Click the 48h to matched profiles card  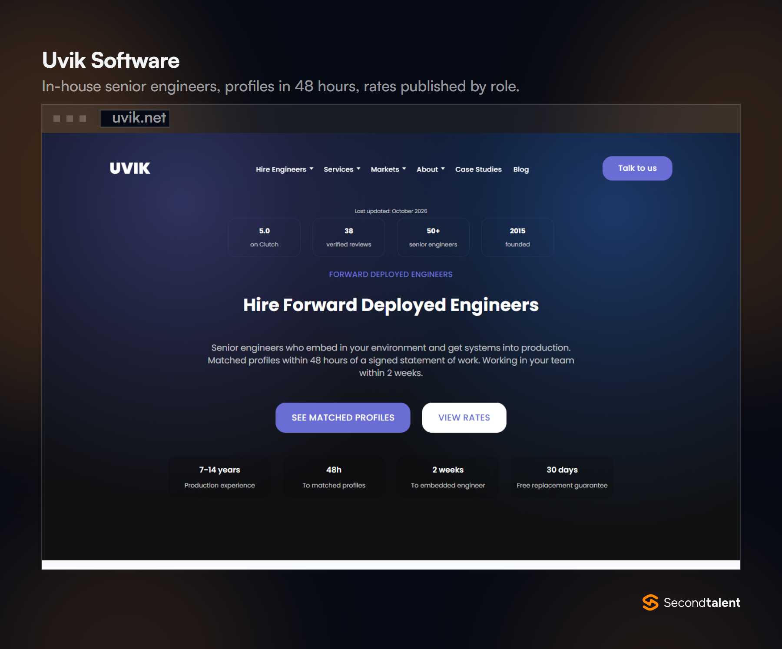[334, 477]
